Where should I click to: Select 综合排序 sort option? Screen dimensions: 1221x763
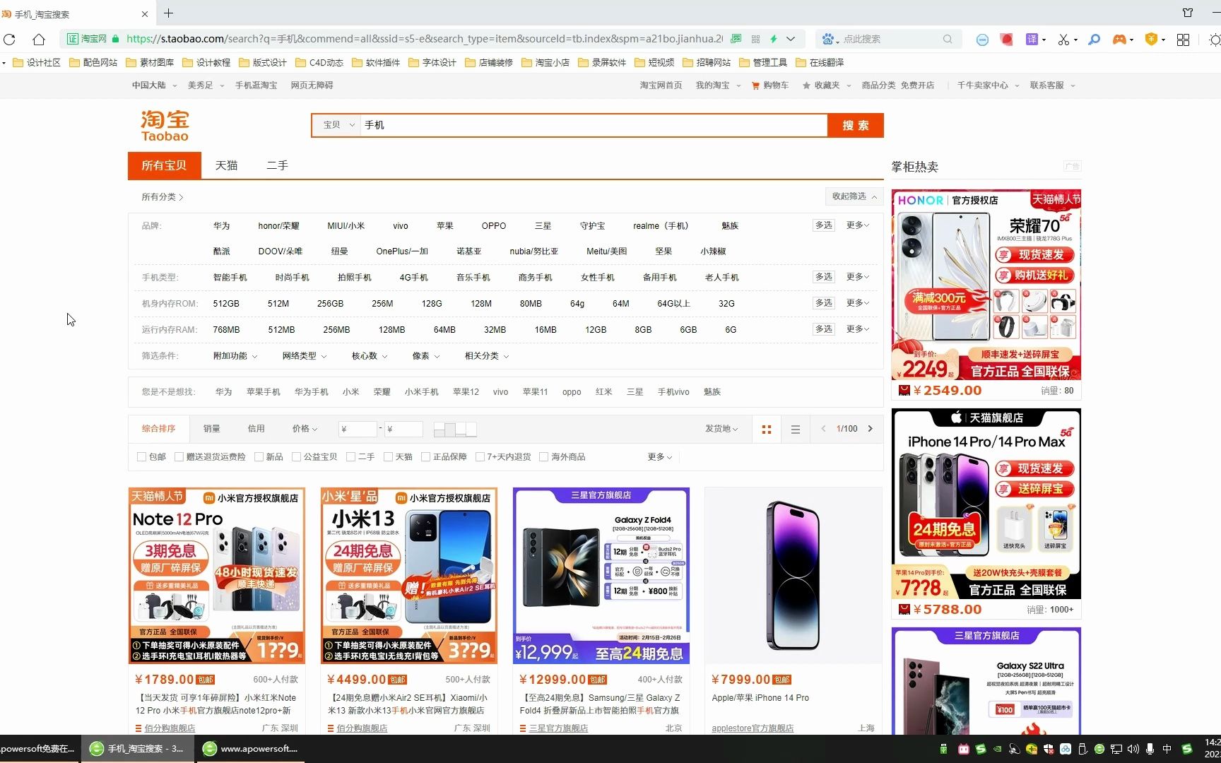pyautogui.click(x=158, y=429)
